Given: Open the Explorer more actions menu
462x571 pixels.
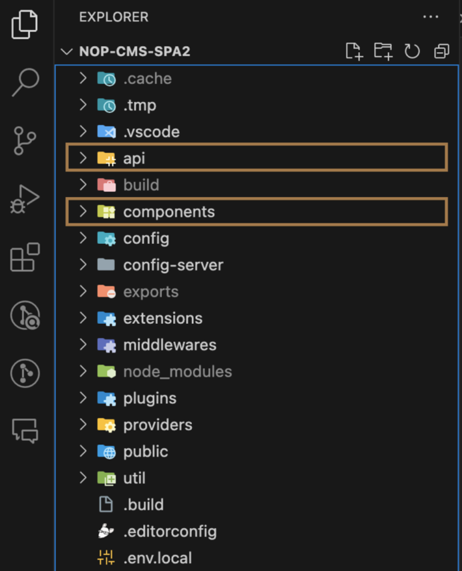Looking at the screenshot, I should (x=431, y=17).
